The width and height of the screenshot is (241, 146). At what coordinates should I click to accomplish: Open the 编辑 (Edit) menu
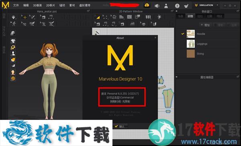click(x=26, y=5)
